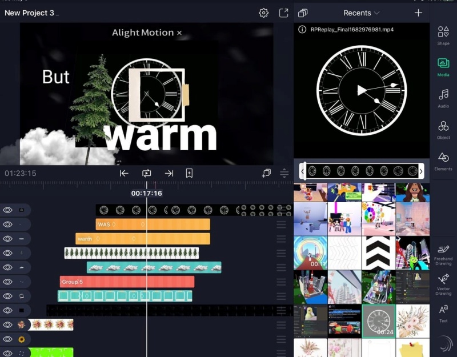
Task: Add a Text layer
Action: [443, 314]
